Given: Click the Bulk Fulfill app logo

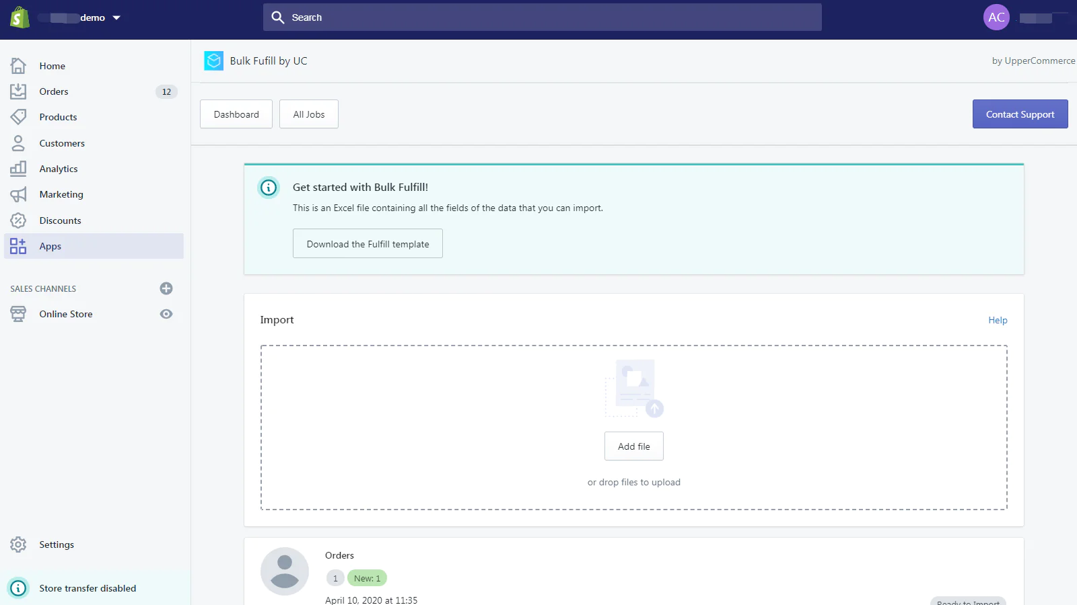Looking at the screenshot, I should click(x=213, y=61).
